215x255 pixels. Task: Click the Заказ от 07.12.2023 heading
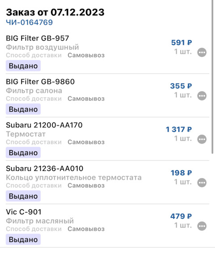pyautogui.click(x=55, y=12)
